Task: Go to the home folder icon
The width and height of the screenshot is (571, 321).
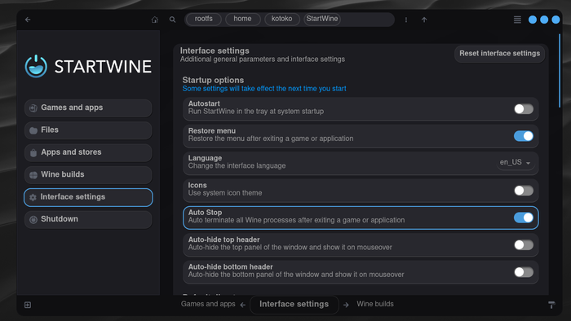Action: 155,20
